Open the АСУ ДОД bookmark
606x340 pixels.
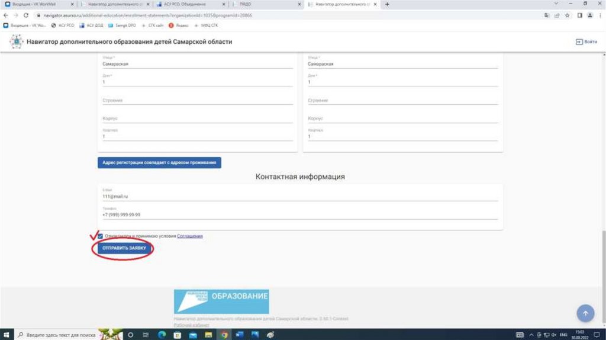tap(91, 25)
